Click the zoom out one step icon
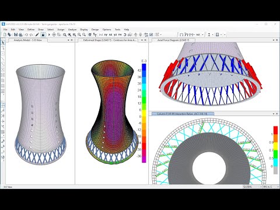This screenshot has height=210, width=280. [x=84, y=34]
